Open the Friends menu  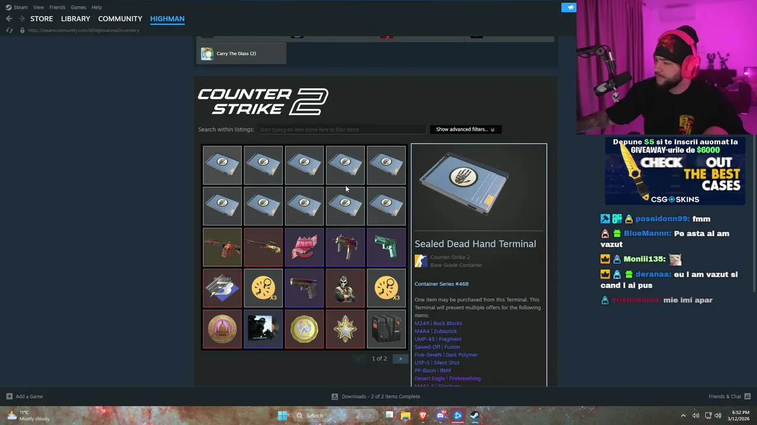click(x=57, y=7)
